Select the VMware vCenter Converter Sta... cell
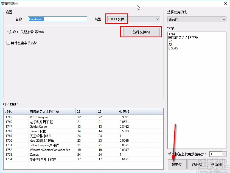 tap(52, 150)
